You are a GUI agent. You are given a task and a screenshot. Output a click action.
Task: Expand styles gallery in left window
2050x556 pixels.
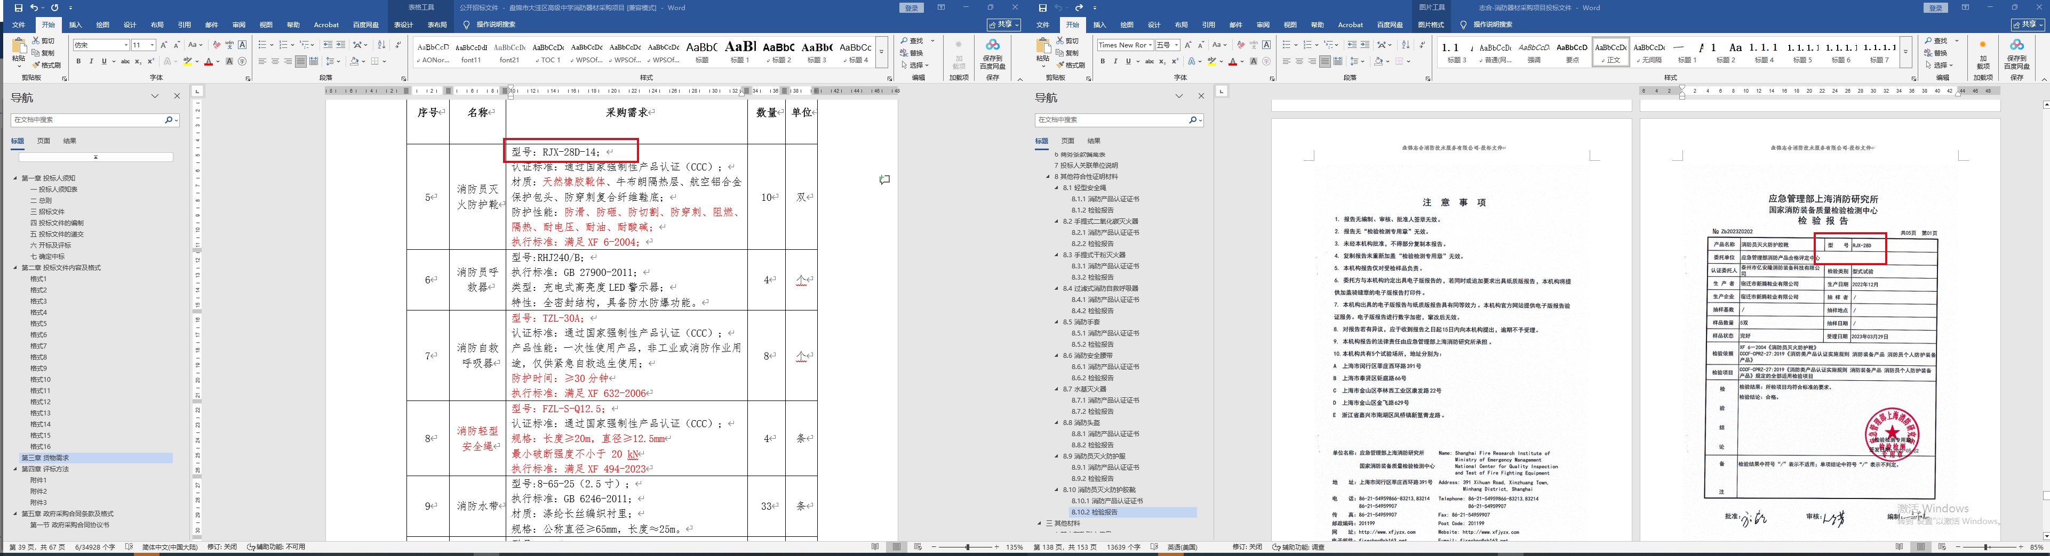tap(881, 52)
